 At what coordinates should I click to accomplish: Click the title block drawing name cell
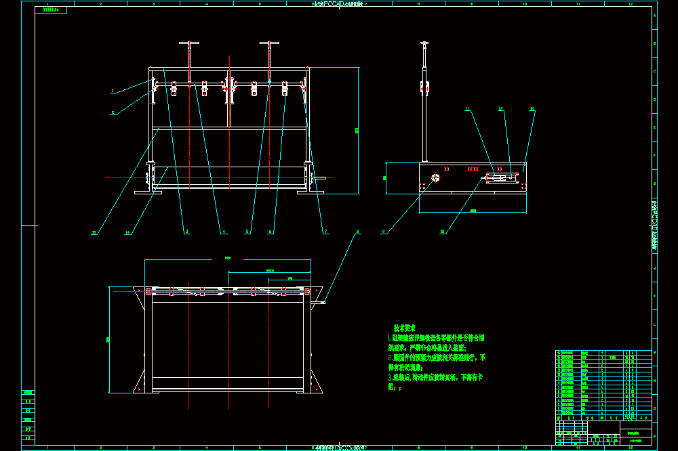(636, 433)
